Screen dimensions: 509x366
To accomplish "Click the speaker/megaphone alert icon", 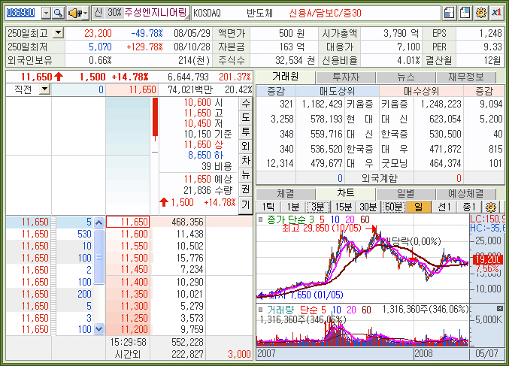I will tap(74, 13).
